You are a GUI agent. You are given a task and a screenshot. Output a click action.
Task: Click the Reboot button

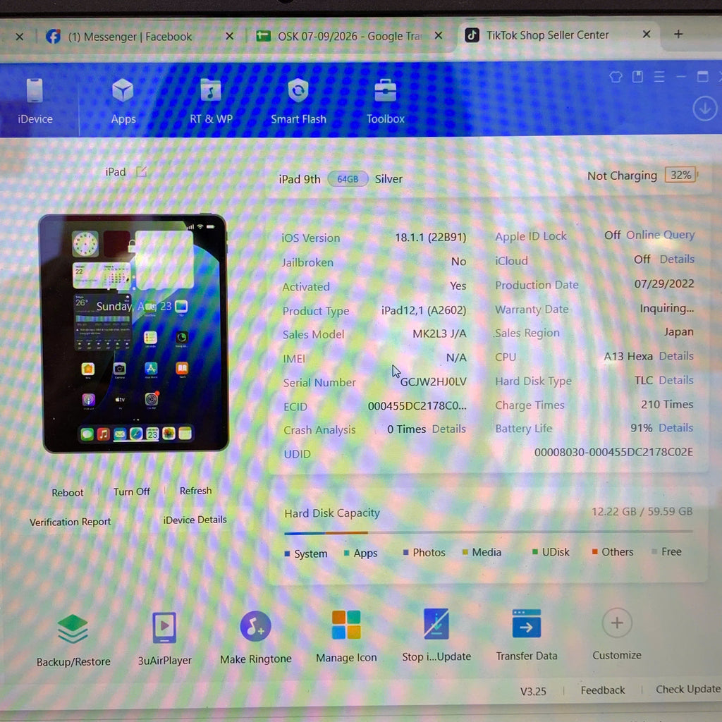click(x=68, y=493)
